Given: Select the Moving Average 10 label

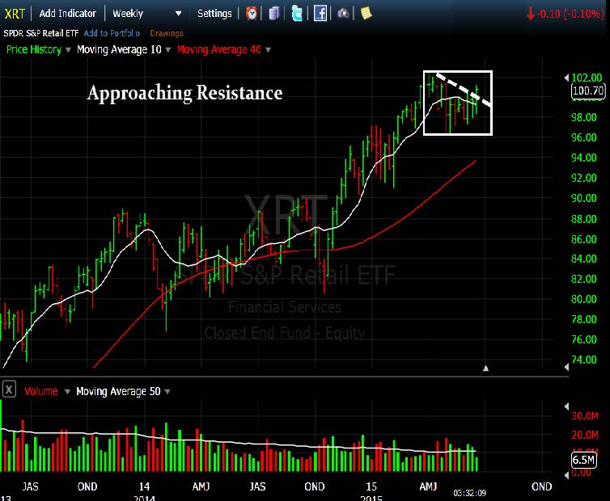Looking at the screenshot, I should 119,50.
